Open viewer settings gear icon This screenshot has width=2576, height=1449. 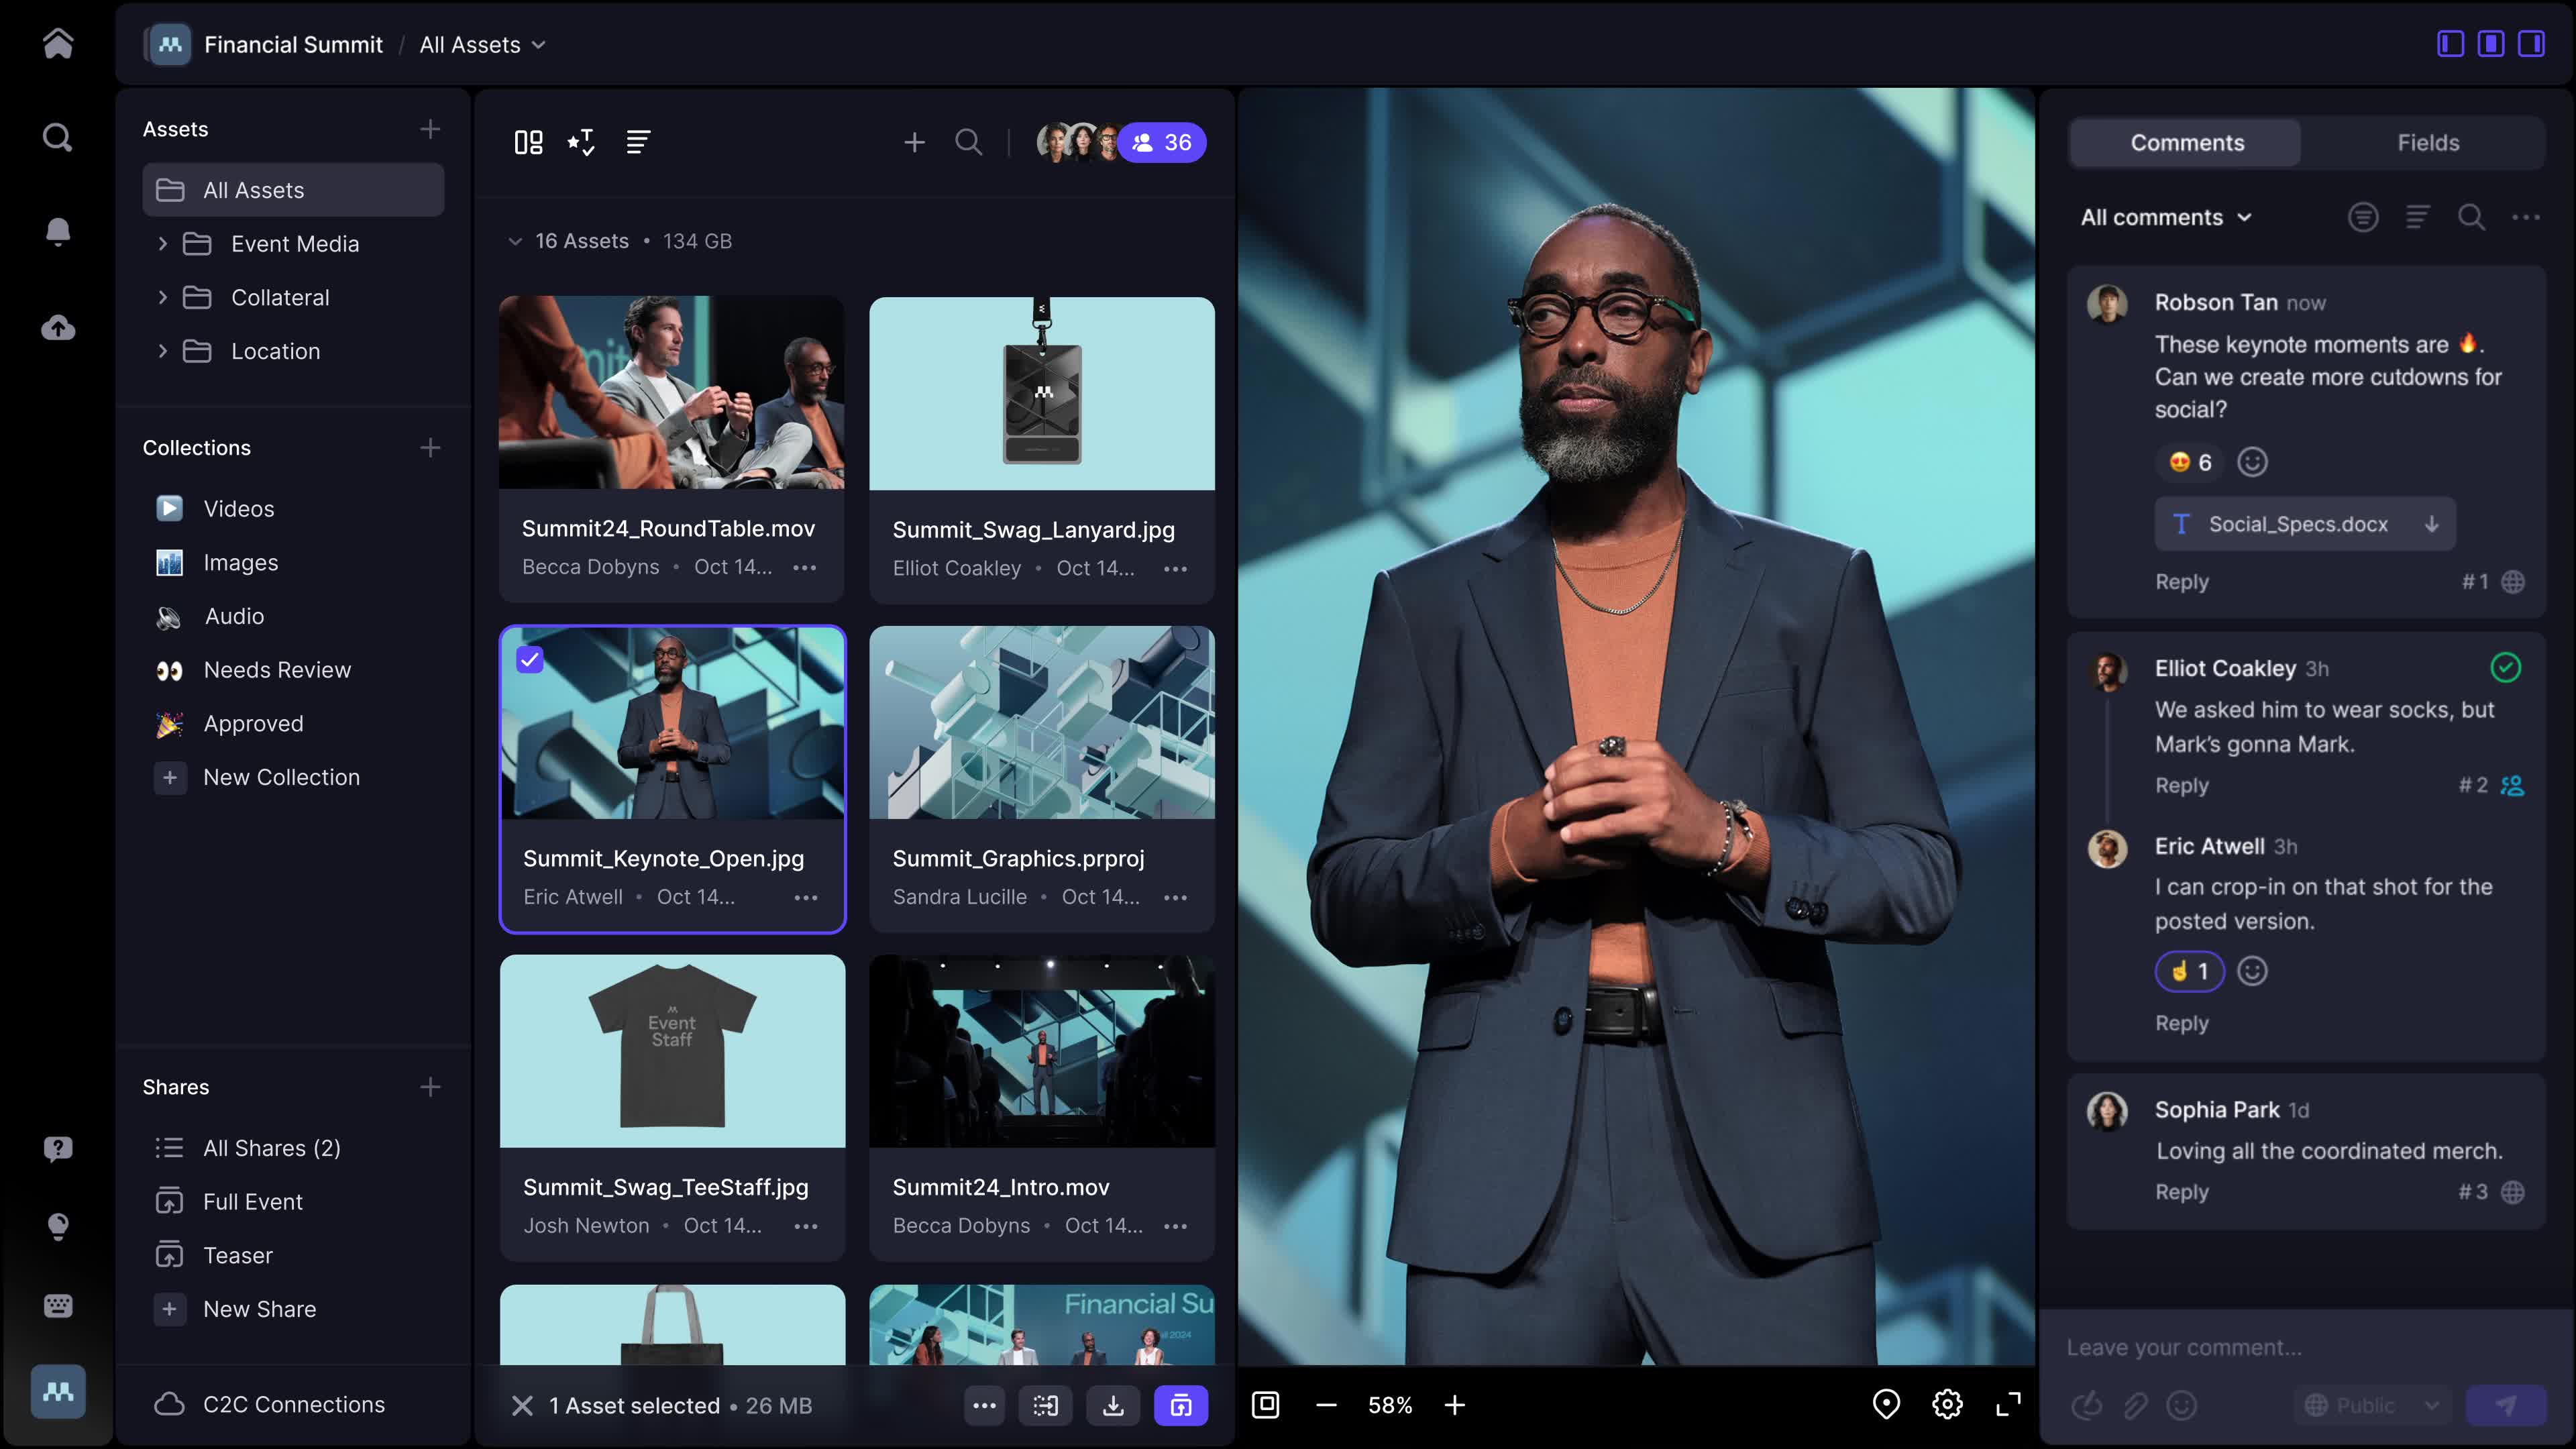click(1947, 1404)
